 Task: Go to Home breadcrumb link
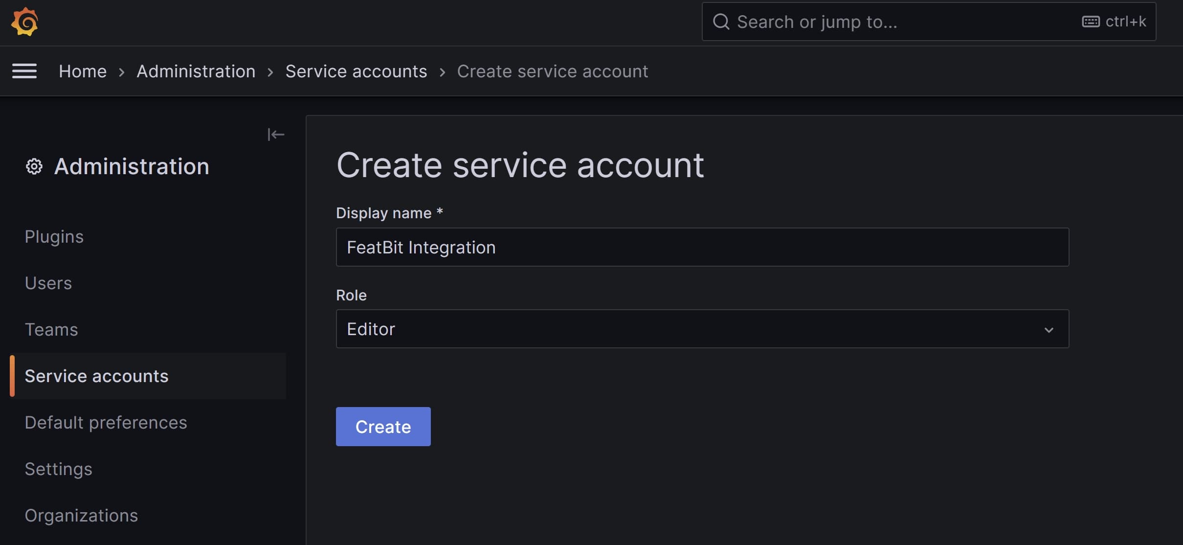(83, 71)
